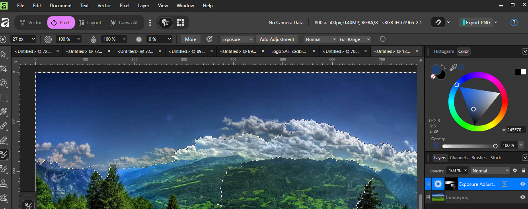Open the Layers panel blend mode dropdown
Image resolution: width=528 pixels, height=209 pixels.
[491, 170]
